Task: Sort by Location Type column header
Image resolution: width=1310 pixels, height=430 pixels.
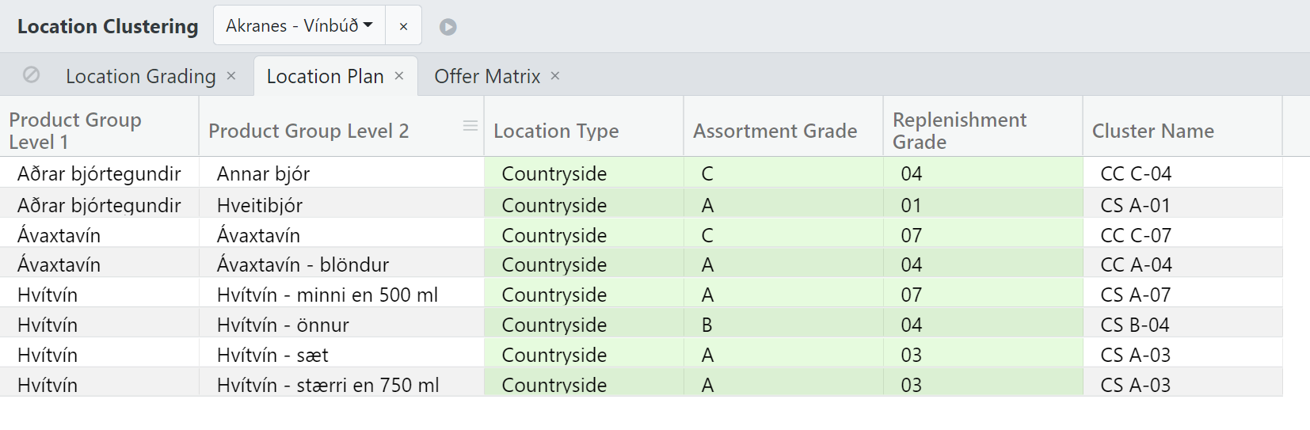Action: (556, 131)
